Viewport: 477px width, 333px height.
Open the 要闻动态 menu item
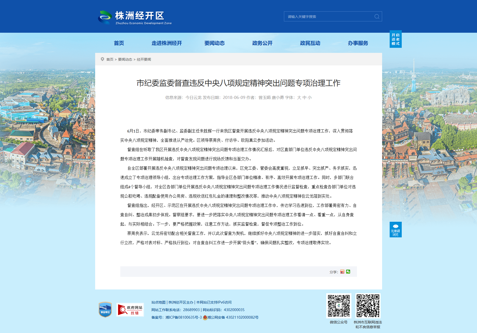[214, 43]
